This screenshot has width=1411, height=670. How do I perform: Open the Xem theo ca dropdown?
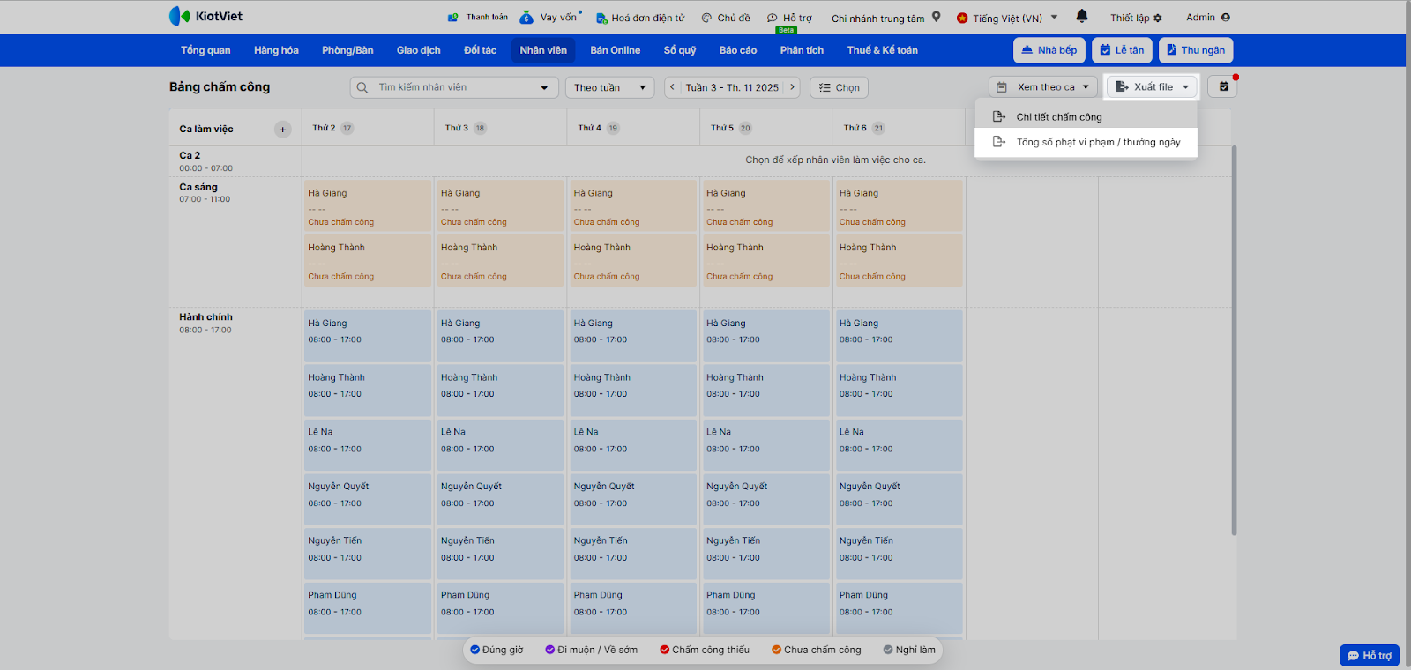tap(1043, 87)
